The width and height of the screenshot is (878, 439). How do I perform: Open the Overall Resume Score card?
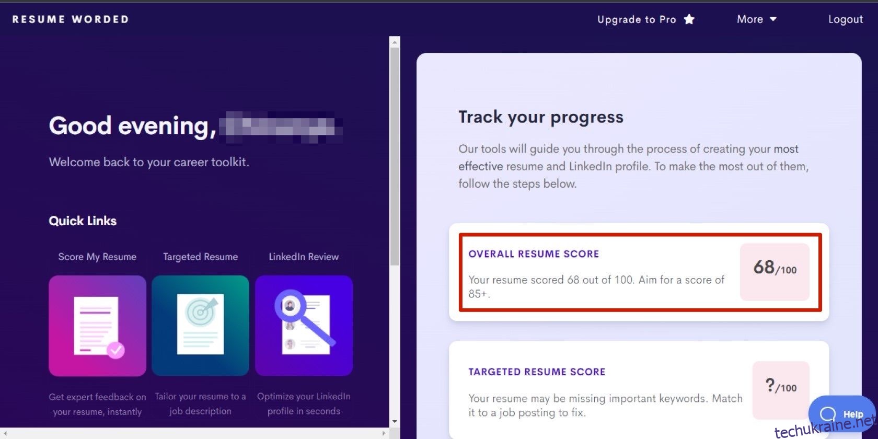pos(640,272)
